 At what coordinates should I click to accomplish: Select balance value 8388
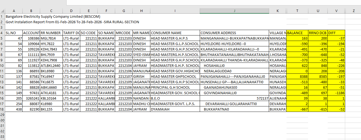297,76
